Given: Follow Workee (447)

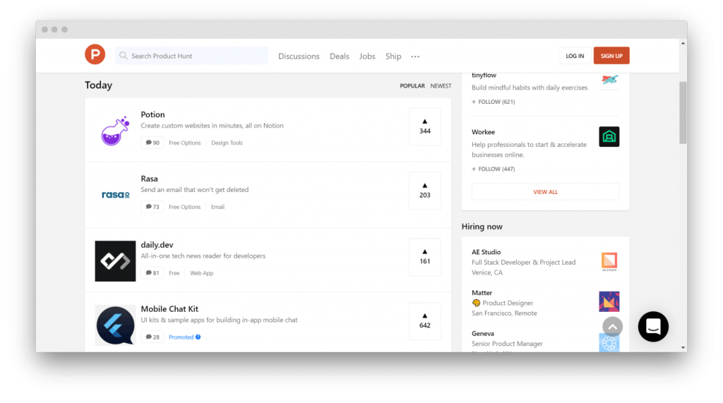Looking at the screenshot, I should pos(494,169).
